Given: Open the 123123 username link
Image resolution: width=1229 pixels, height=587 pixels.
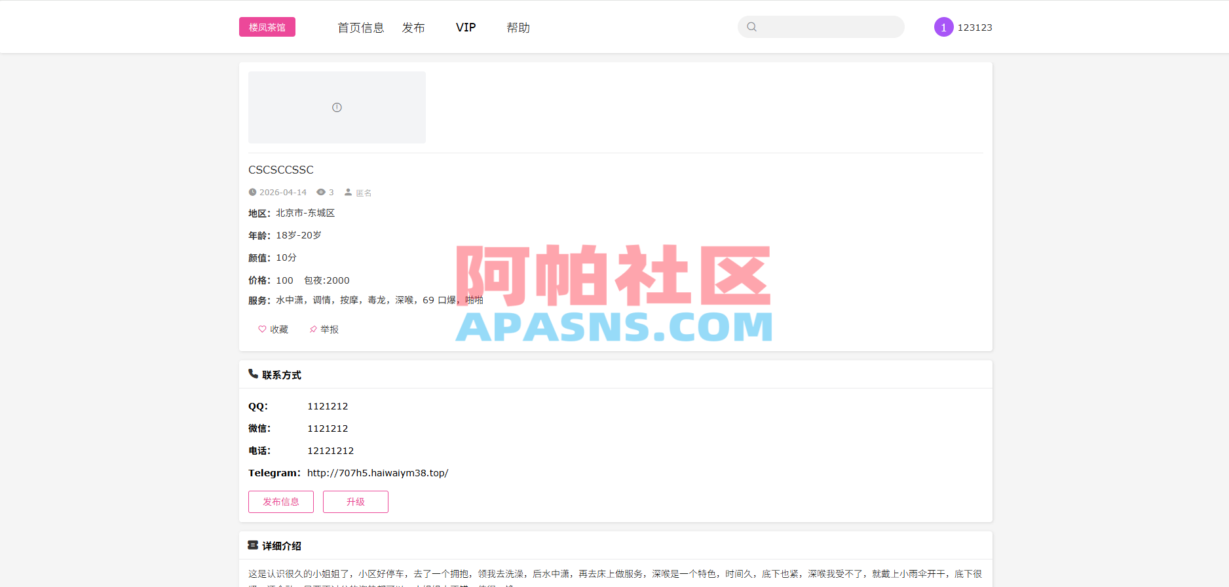Looking at the screenshot, I should (x=975, y=28).
